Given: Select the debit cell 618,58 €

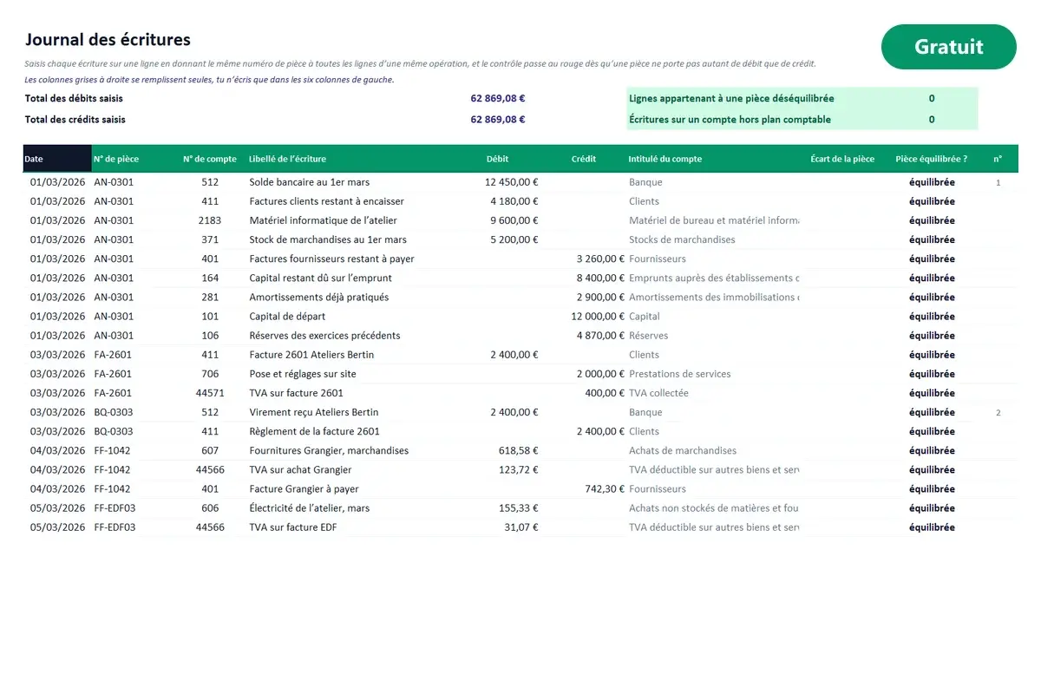Looking at the screenshot, I should [x=518, y=449].
